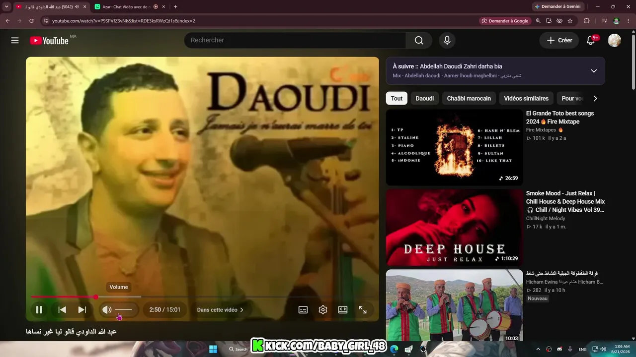
Task: Adjust the player volume slider
Action: pos(124,310)
